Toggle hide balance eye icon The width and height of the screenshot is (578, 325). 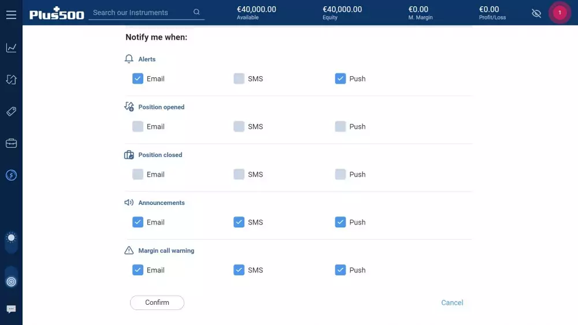tap(536, 13)
